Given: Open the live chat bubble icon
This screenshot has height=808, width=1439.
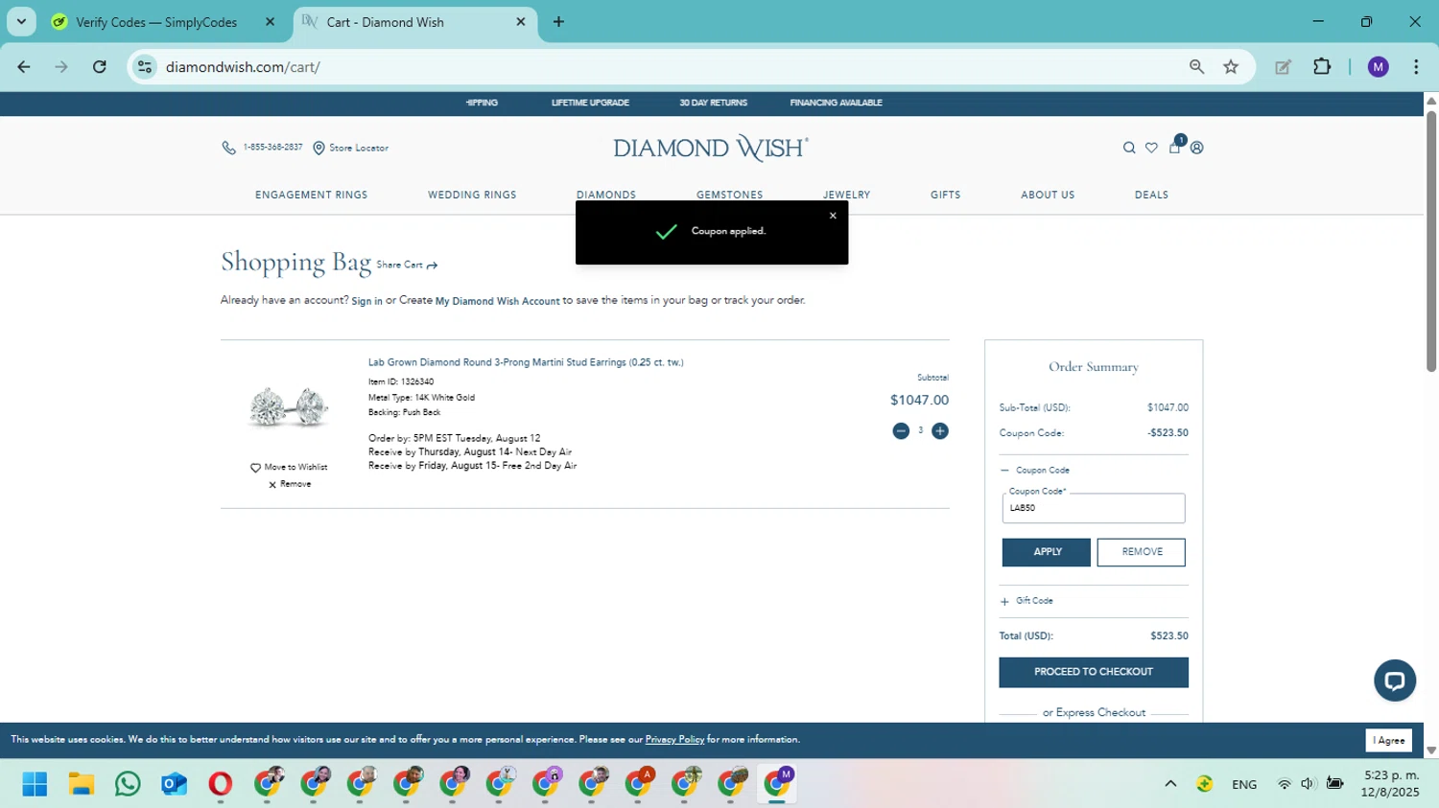Looking at the screenshot, I should coord(1395,681).
